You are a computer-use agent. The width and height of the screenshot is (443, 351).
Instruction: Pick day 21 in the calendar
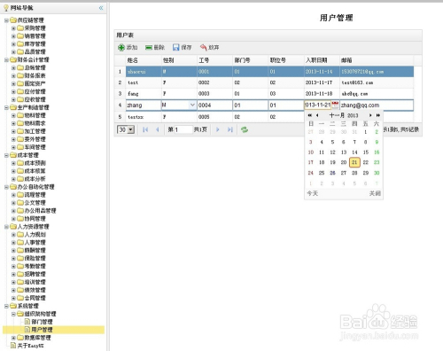tap(354, 162)
